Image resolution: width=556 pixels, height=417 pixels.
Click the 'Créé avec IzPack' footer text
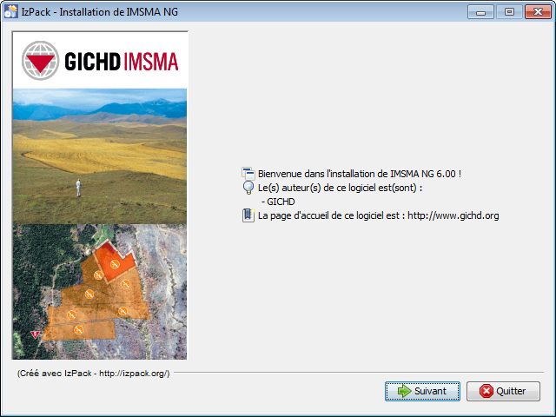(94, 373)
